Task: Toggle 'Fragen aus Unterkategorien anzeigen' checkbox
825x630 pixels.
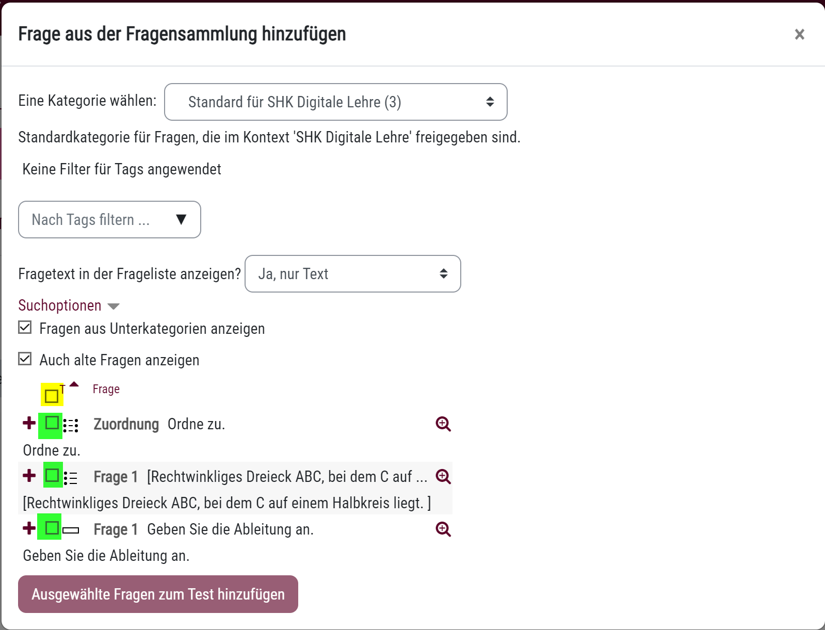Action: point(25,328)
